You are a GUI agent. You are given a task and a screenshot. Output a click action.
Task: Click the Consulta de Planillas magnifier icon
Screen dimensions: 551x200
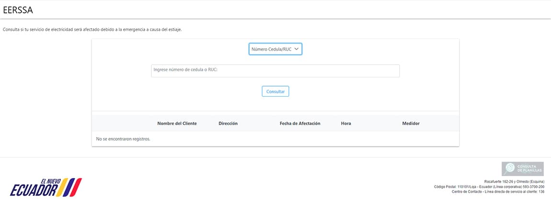(511, 168)
